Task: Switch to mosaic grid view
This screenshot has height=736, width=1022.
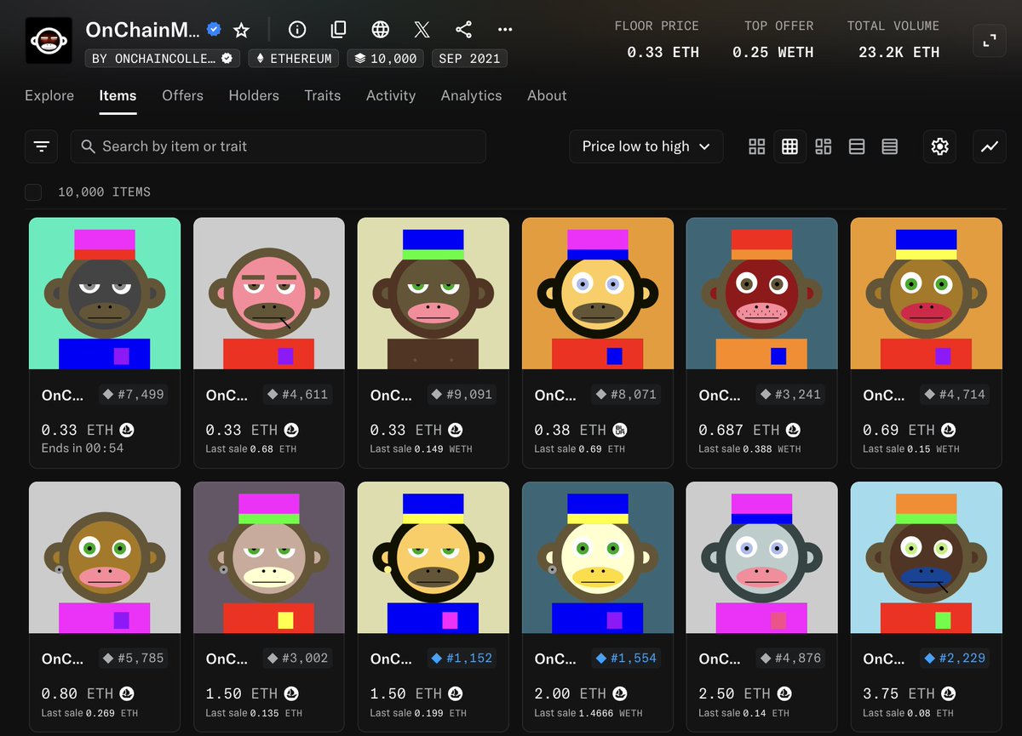Action: pos(823,146)
